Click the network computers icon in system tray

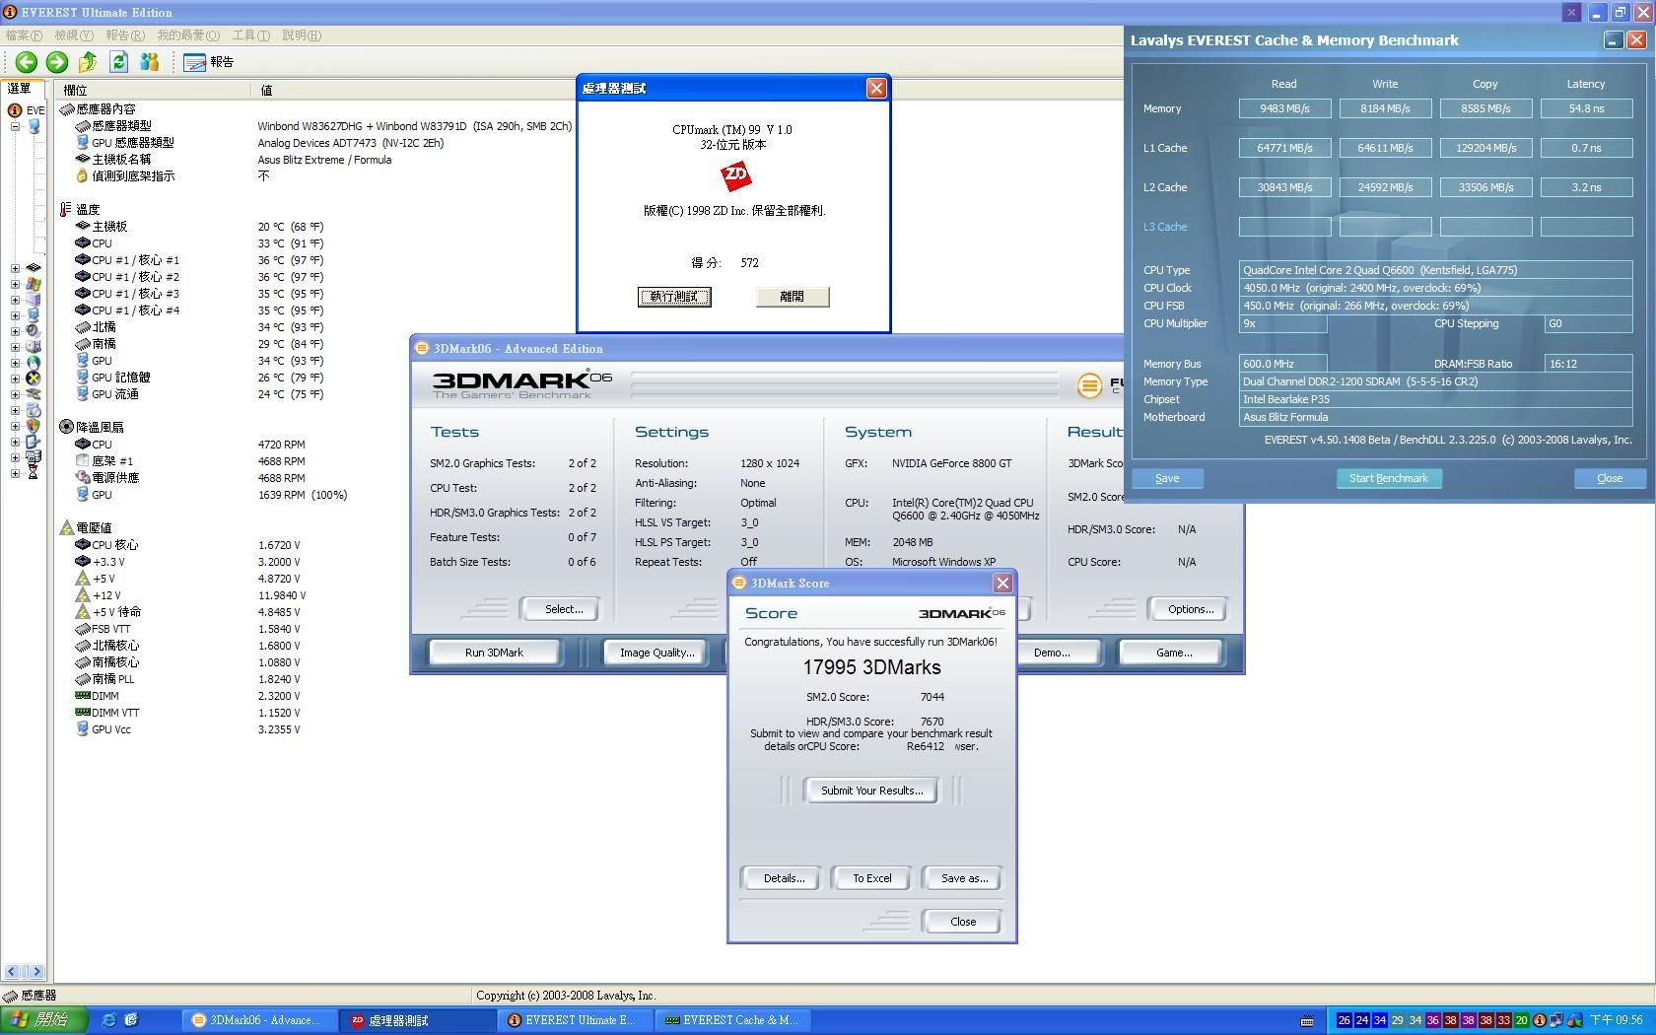tap(1555, 1020)
